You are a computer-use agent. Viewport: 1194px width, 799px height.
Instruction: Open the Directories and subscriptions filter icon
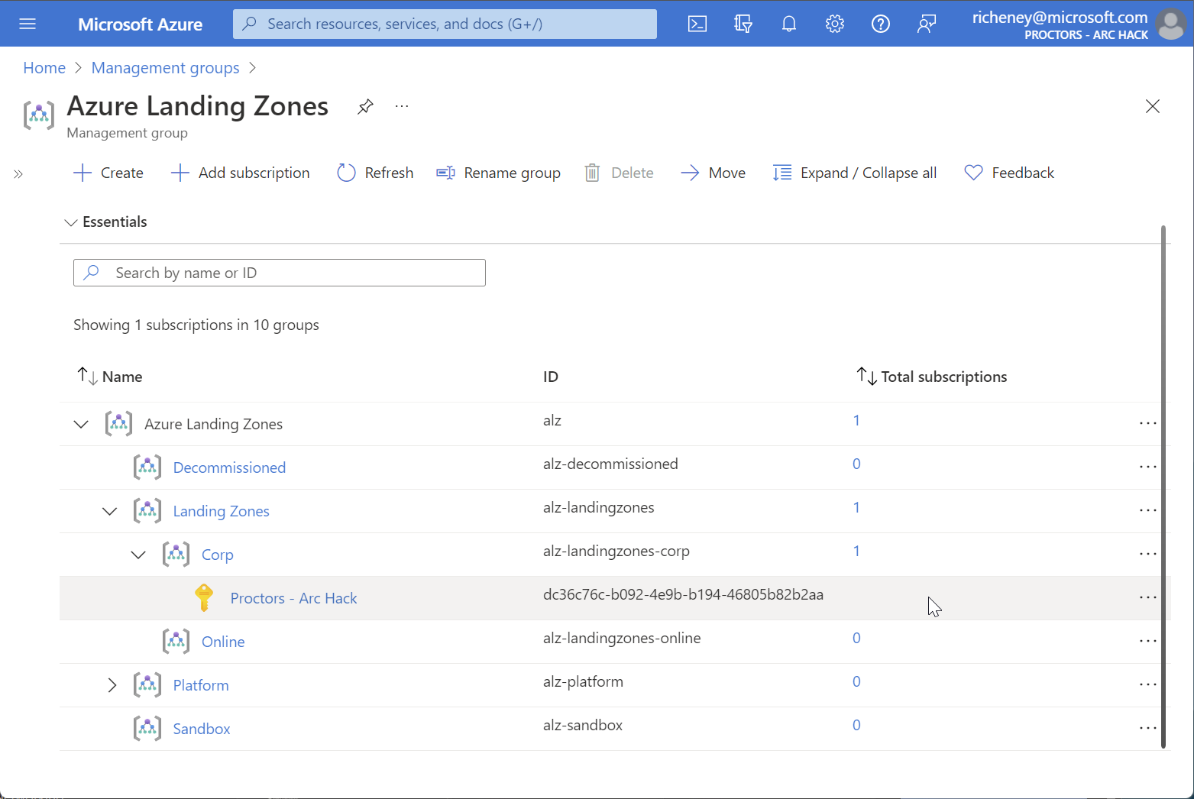[743, 24]
